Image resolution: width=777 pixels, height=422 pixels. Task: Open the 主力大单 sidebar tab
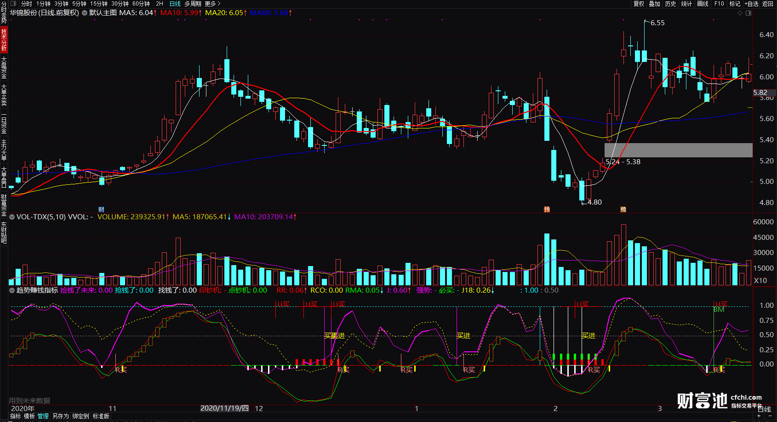[4, 150]
